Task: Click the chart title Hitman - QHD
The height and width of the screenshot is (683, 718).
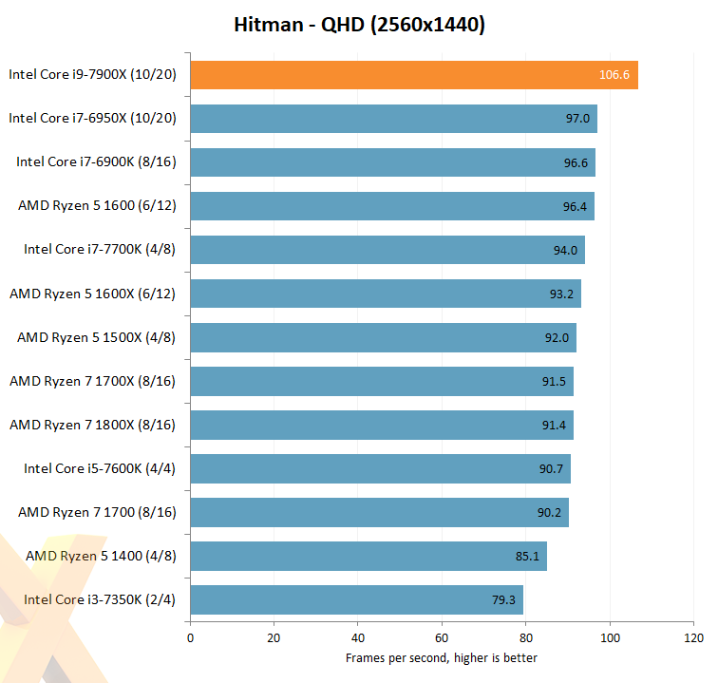Action: pos(359,25)
